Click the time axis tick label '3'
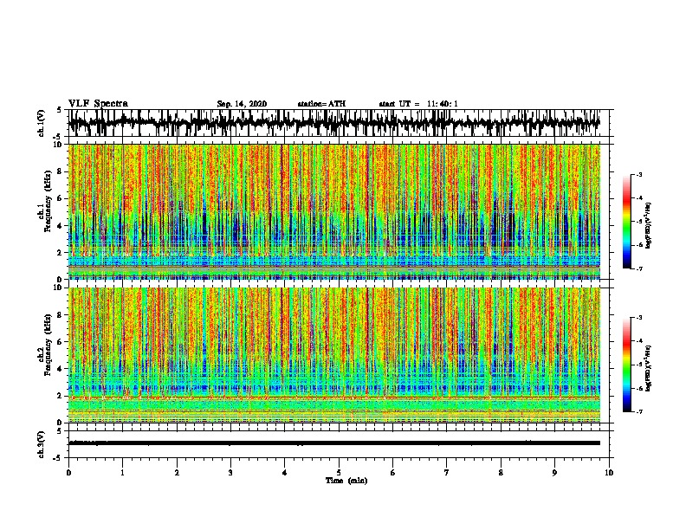Viewport: 686px width, 530px height. pyautogui.click(x=230, y=473)
